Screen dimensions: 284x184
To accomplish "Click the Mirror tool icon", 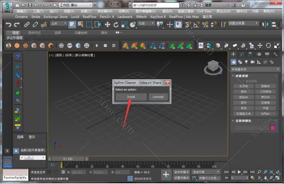I will [x=266, y=25].
